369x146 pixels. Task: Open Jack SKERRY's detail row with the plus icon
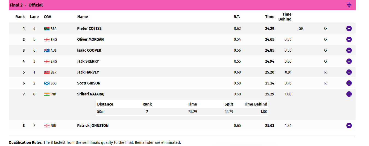349,61
